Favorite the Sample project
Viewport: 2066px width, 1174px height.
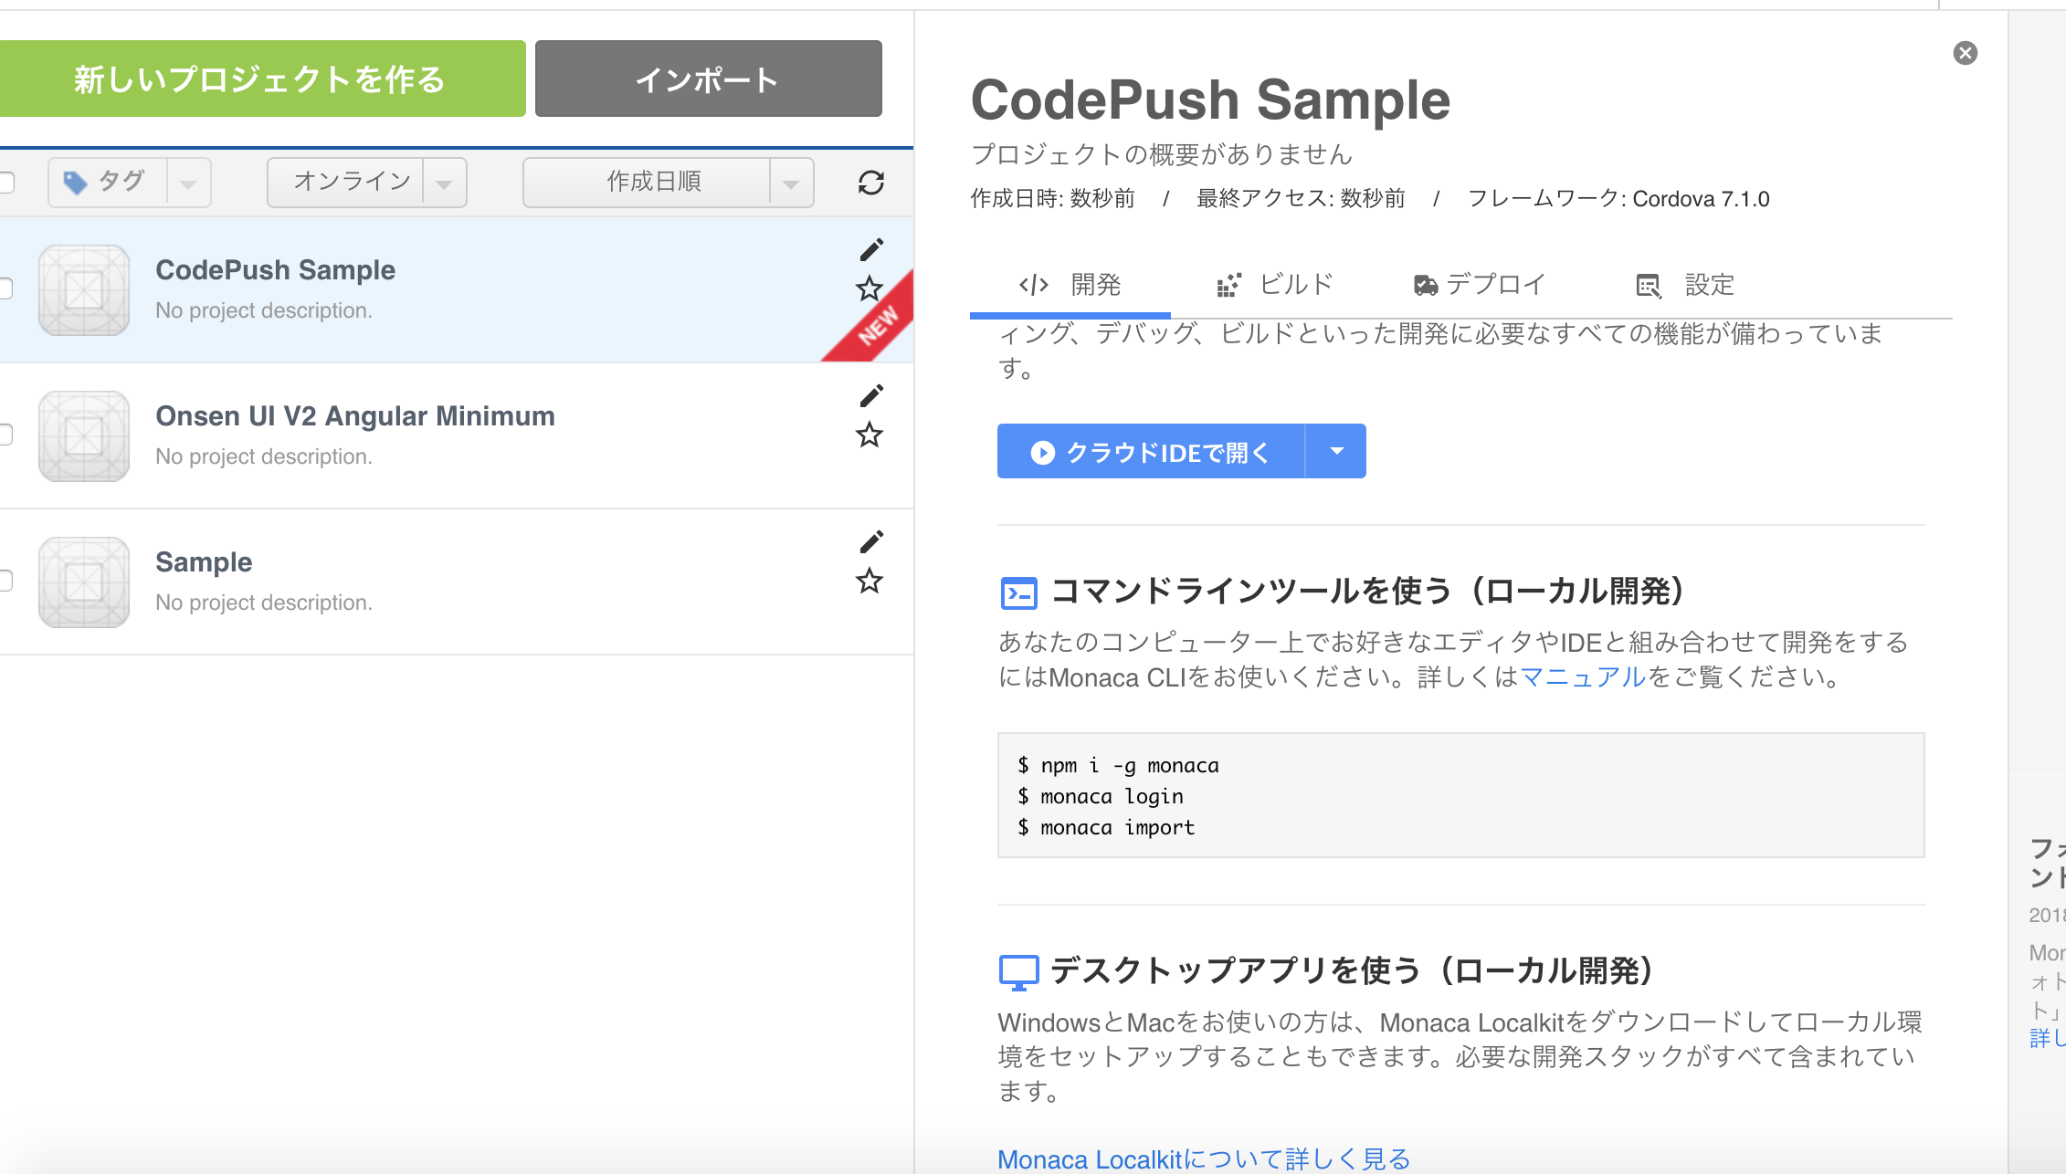[x=869, y=582]
